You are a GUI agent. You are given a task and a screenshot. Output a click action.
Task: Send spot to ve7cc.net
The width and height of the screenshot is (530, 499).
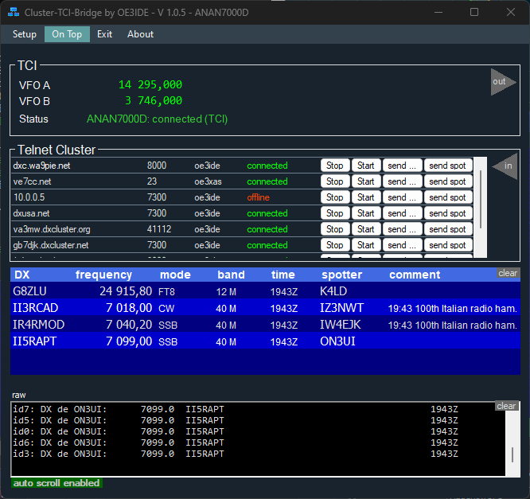click(447, 181)
